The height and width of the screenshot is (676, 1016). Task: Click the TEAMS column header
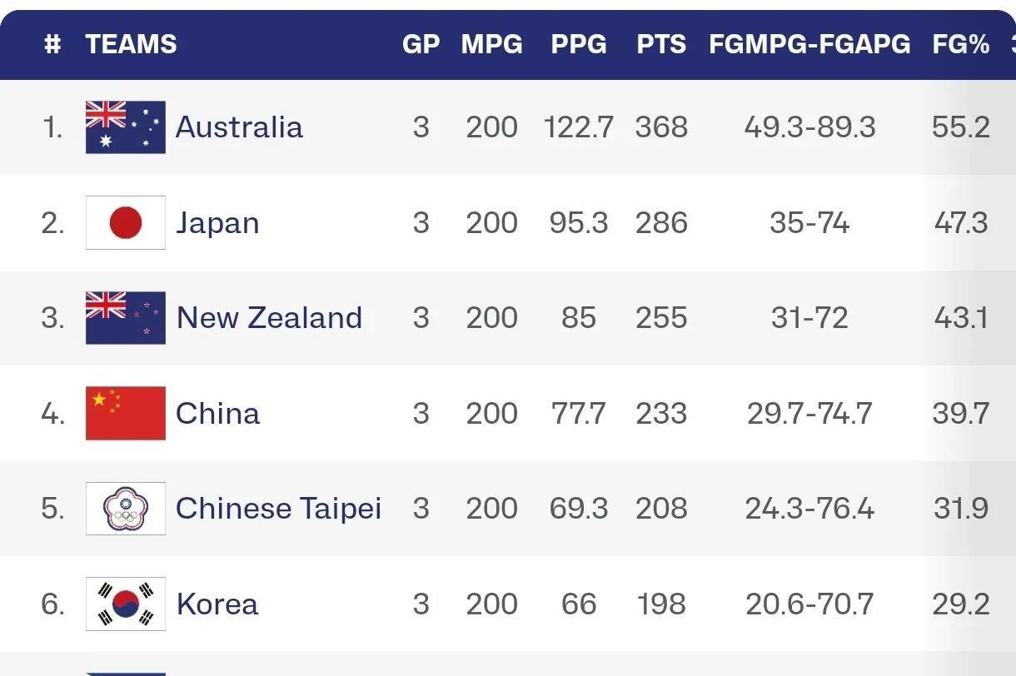tap(131, 44)
